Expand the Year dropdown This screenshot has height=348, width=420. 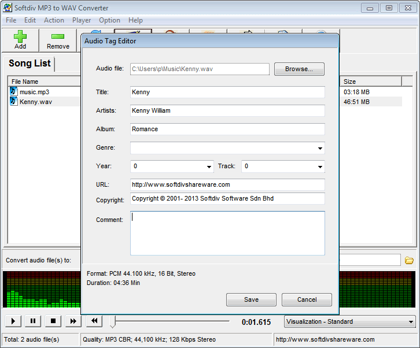[209, 166]
